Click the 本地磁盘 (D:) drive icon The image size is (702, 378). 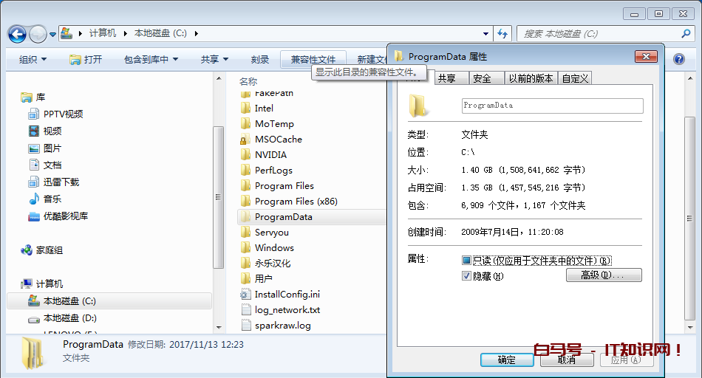click(34, 318)
